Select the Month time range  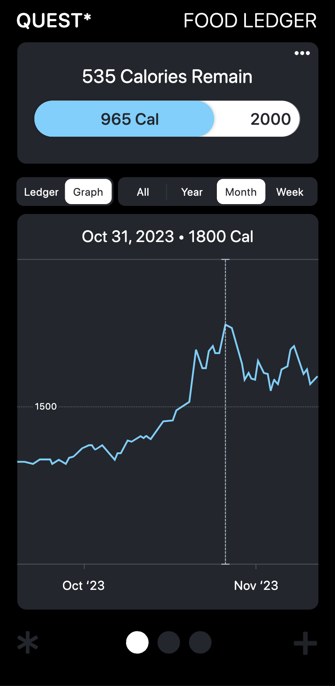point(241,192)
